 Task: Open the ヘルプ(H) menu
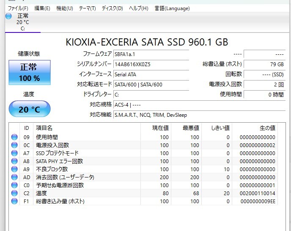pyautogui.click(x=139, y=8)
